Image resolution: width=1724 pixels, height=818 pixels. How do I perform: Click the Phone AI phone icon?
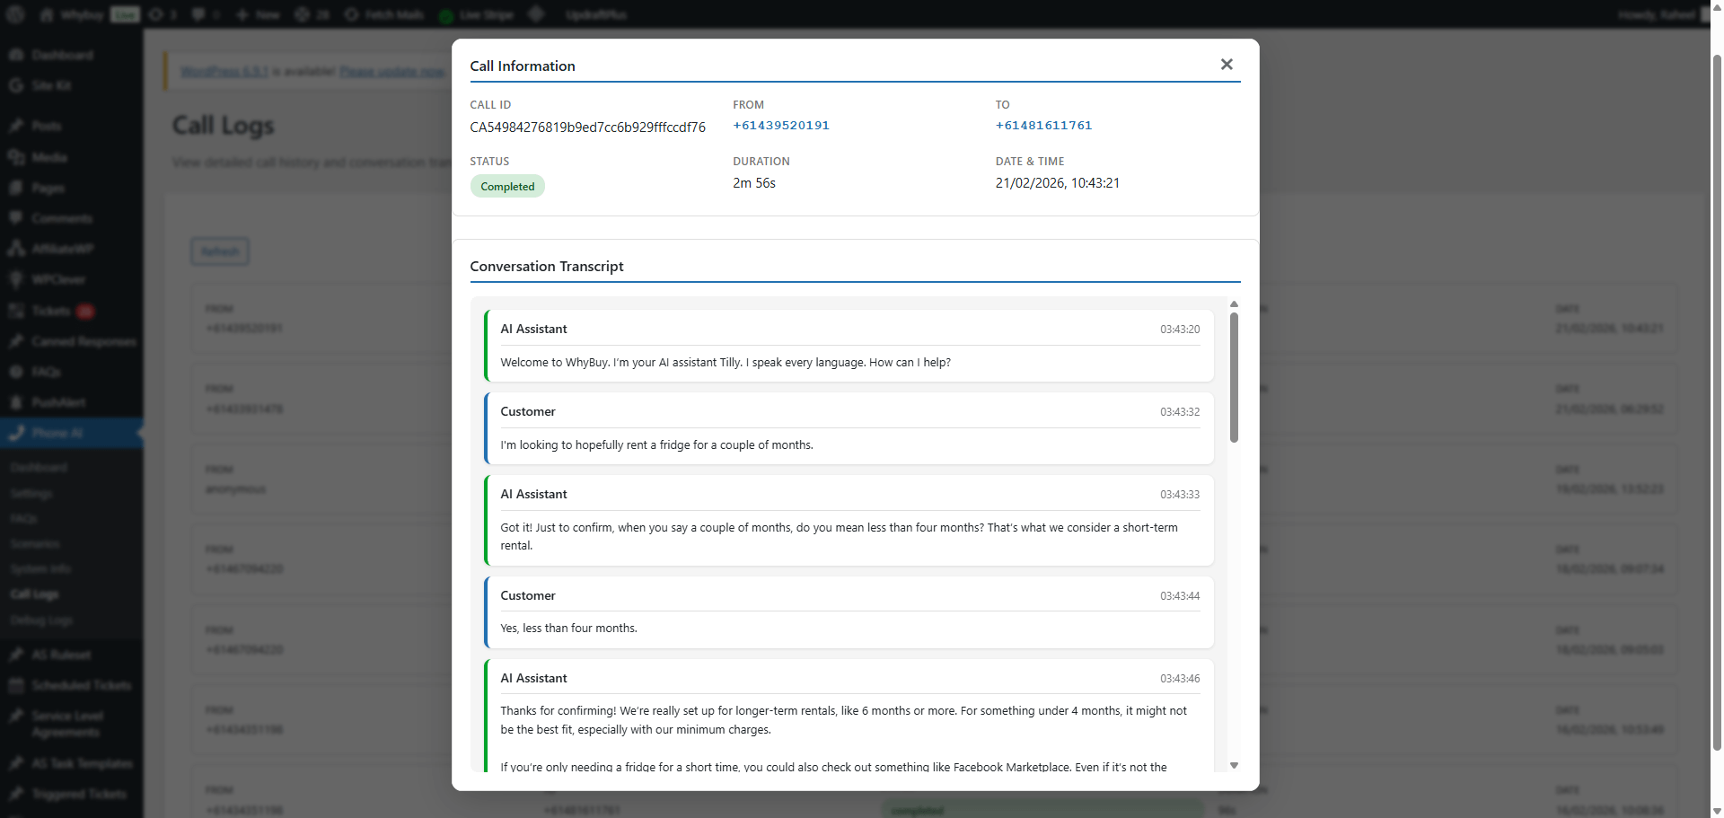point(16,433)
